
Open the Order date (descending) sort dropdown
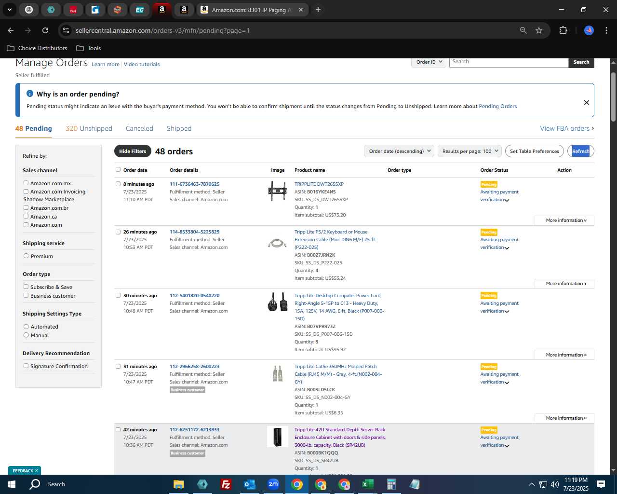pyautogui.click(x=399, y=151)
